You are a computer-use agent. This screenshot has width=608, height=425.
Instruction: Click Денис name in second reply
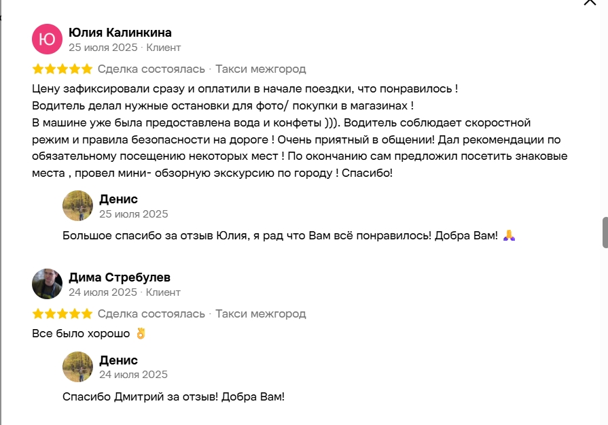[118, 360]
